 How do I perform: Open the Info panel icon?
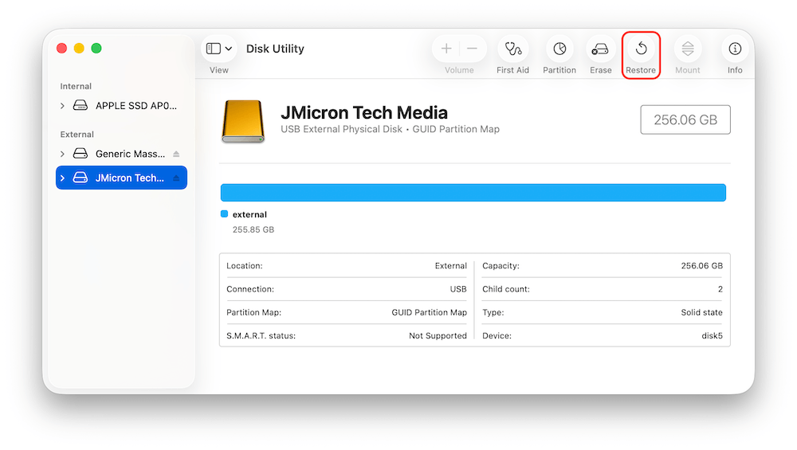click(x=735, y=49)
